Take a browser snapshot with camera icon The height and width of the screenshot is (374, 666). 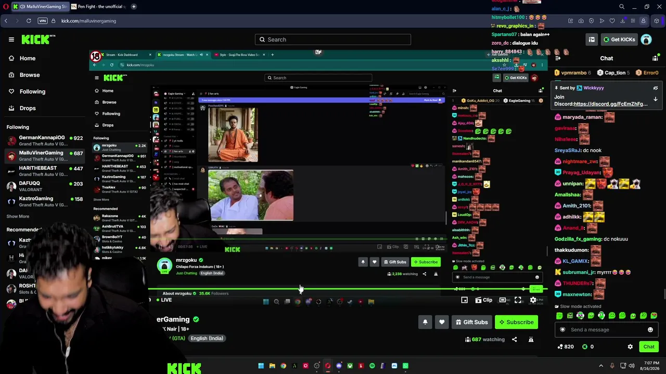point(581,21)
